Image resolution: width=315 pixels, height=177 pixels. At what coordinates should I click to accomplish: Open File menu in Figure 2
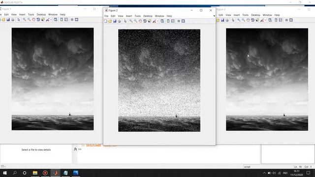tap(106, 16)
